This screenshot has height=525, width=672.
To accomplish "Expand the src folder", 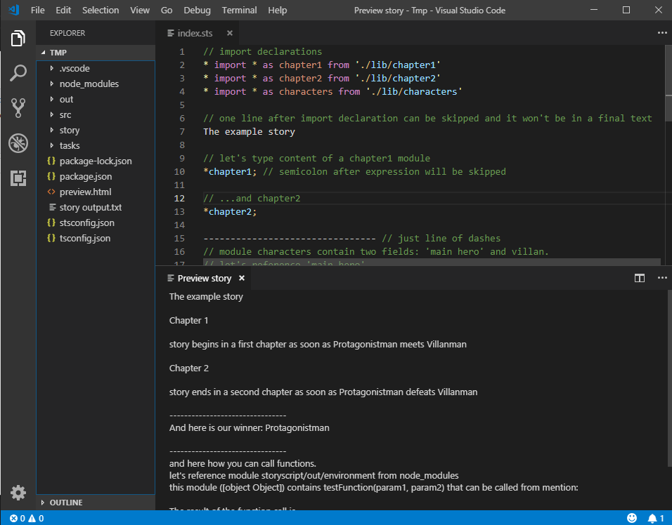I will [x=52, y=114].
